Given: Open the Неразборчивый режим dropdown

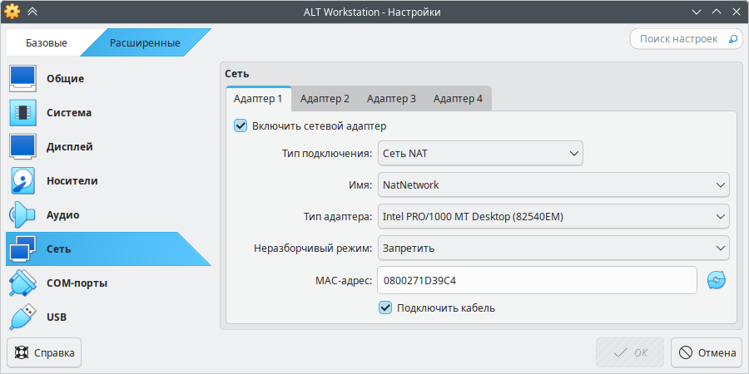Looking at the screenshot, I should 553,248.
